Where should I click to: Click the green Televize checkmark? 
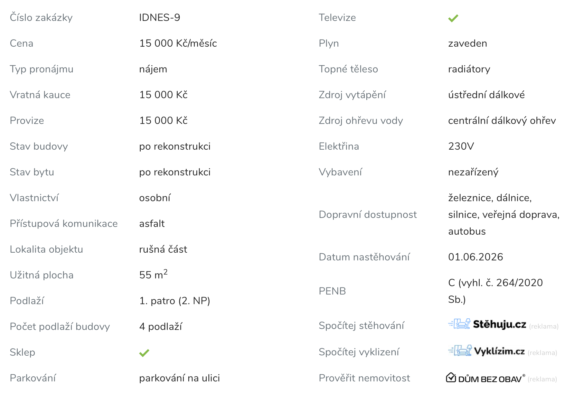[x=453, y=18]
